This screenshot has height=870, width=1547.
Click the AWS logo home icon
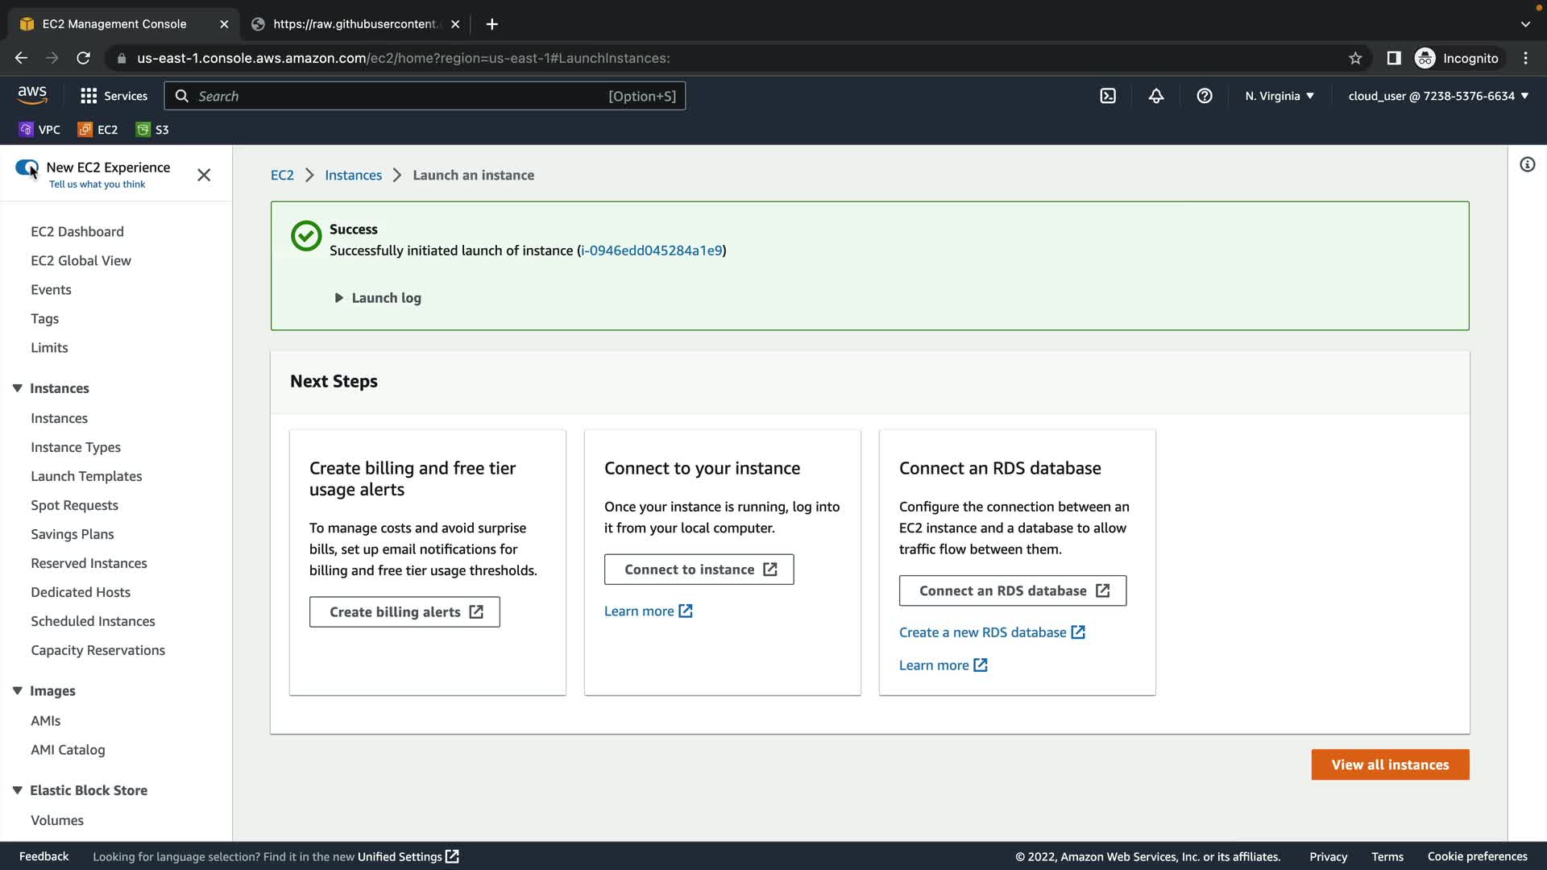(32, 95)
